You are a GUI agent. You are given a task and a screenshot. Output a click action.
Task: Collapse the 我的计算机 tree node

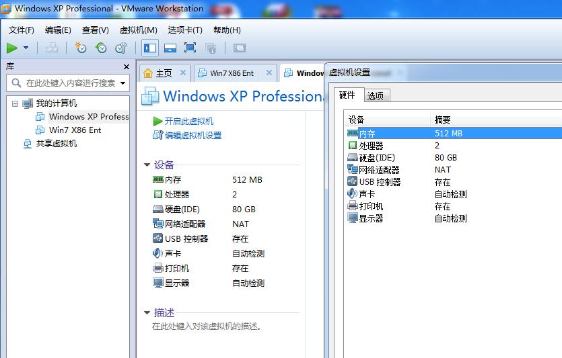[15, 103]
